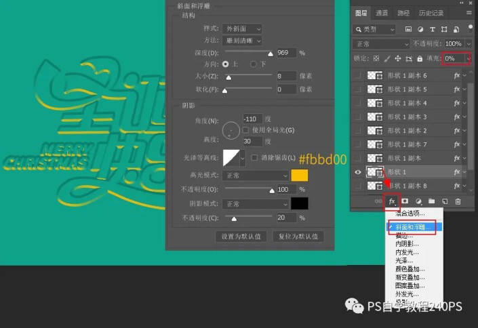Click the 深度 depth slider handle
Viewport: 478px width, 328px height.
tap(270, 54)
